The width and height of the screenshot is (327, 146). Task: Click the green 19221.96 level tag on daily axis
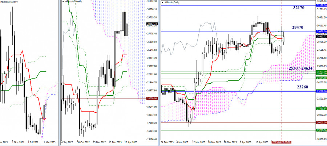tap(321, 130)
